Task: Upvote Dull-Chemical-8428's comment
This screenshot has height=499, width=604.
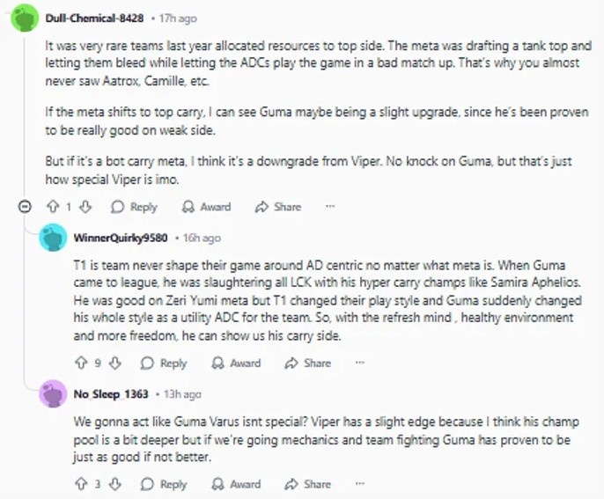Action: [54, 207]
